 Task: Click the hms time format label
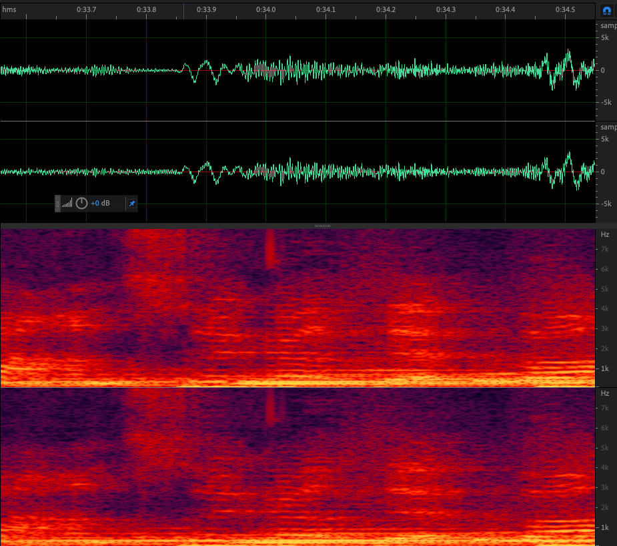point(9,10)
